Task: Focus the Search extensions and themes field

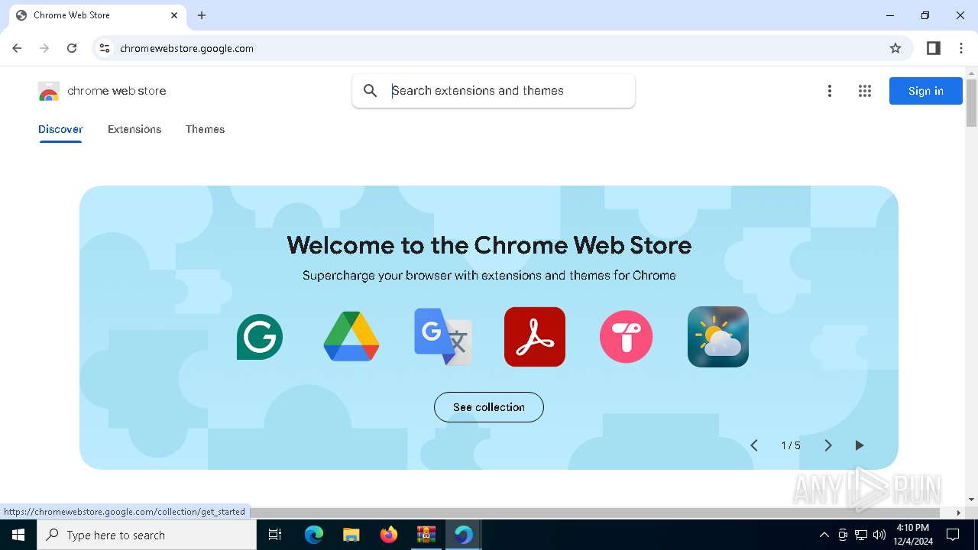Action: (x=493, y=91)
